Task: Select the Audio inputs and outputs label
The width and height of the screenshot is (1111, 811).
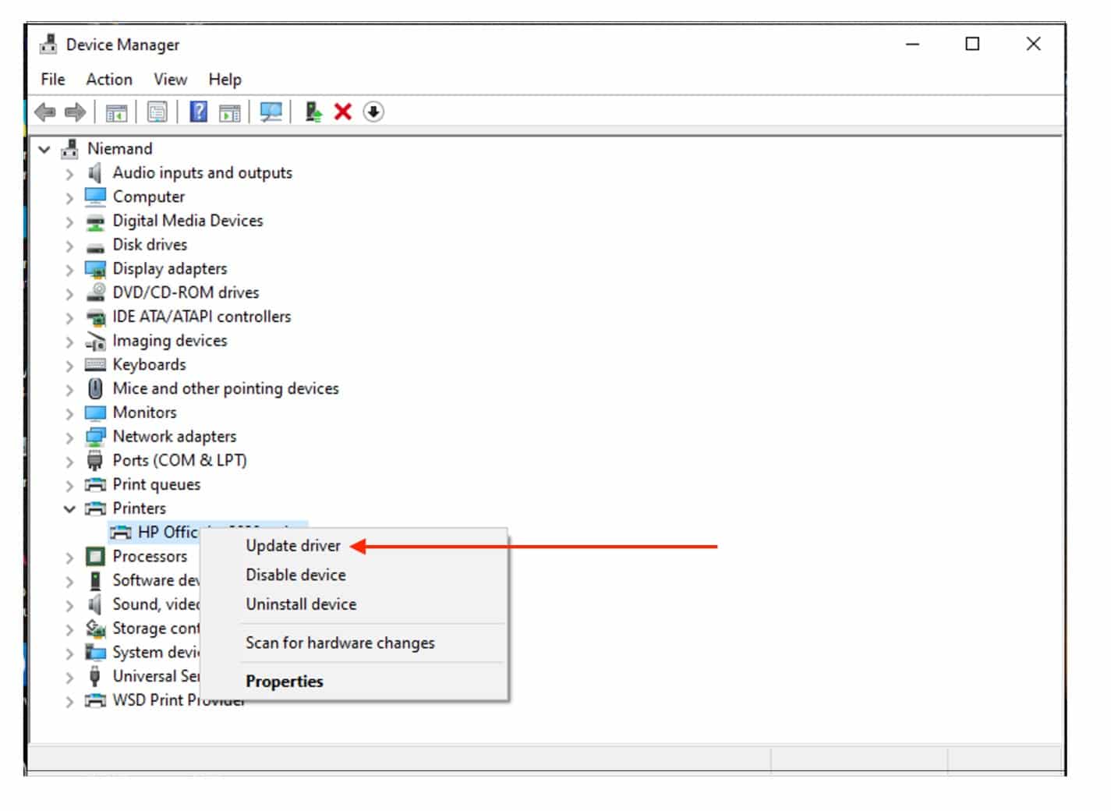Action: pos(202,172)
